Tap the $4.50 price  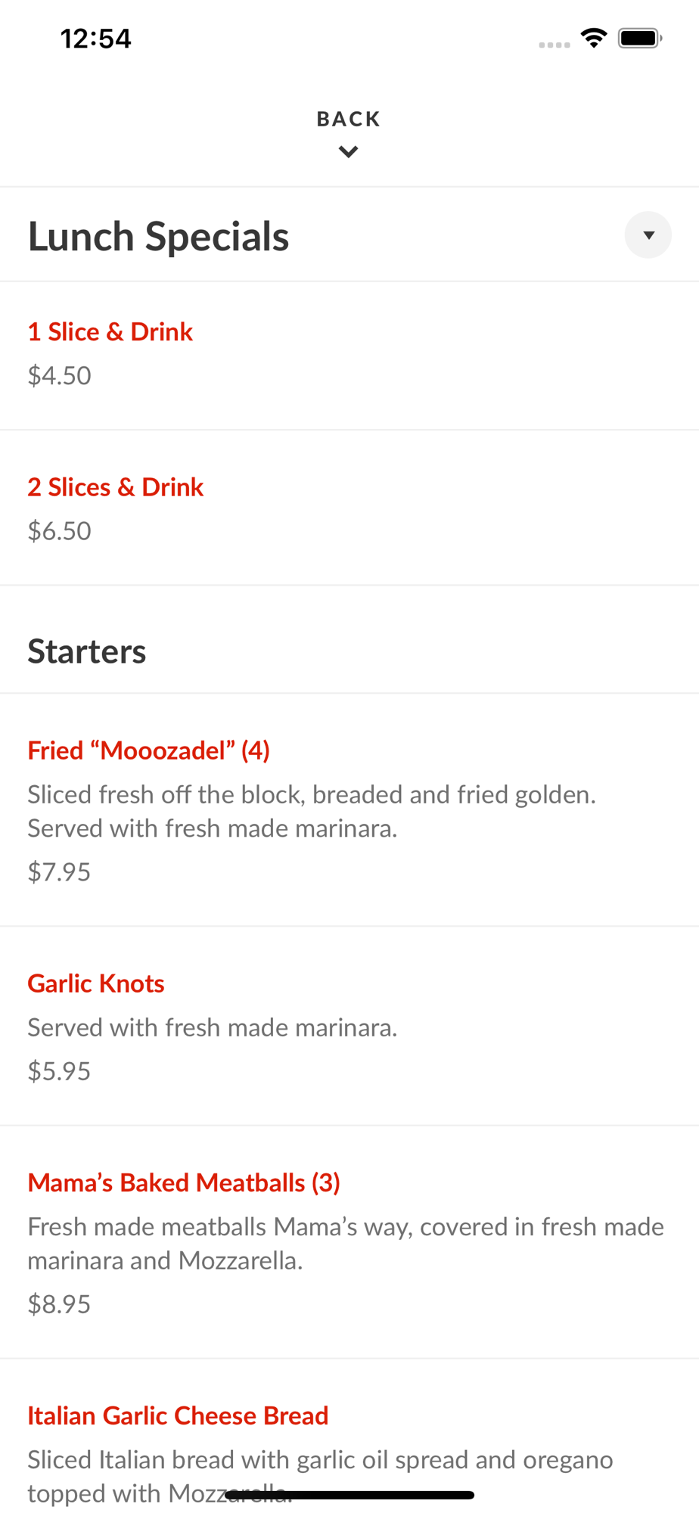[60, 376]
